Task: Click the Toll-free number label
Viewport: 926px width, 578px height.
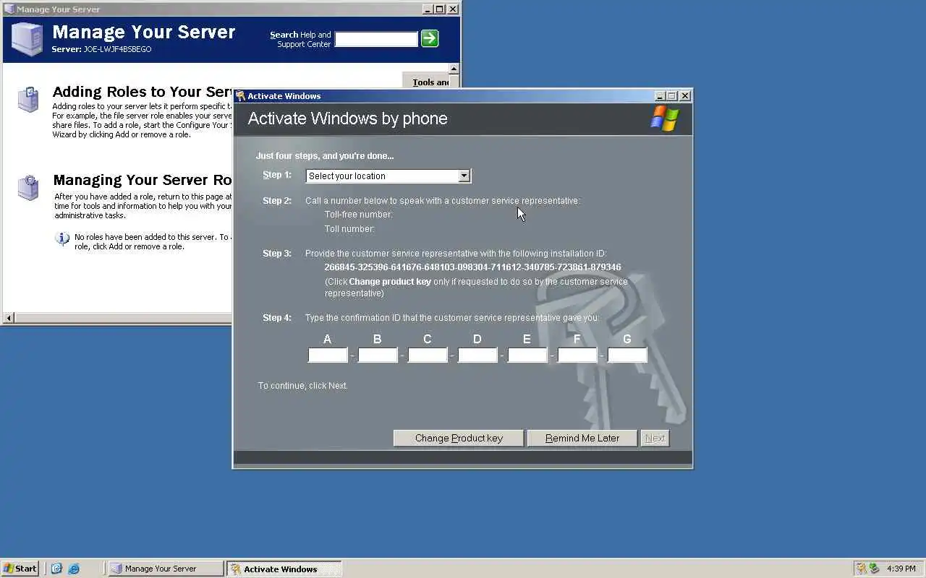Action: tap(359, 215)
